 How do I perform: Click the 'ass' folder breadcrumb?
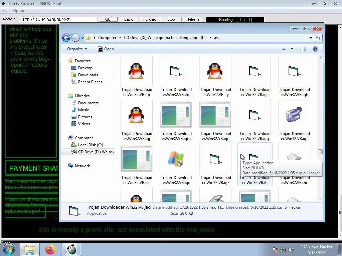tap(216, 38)
